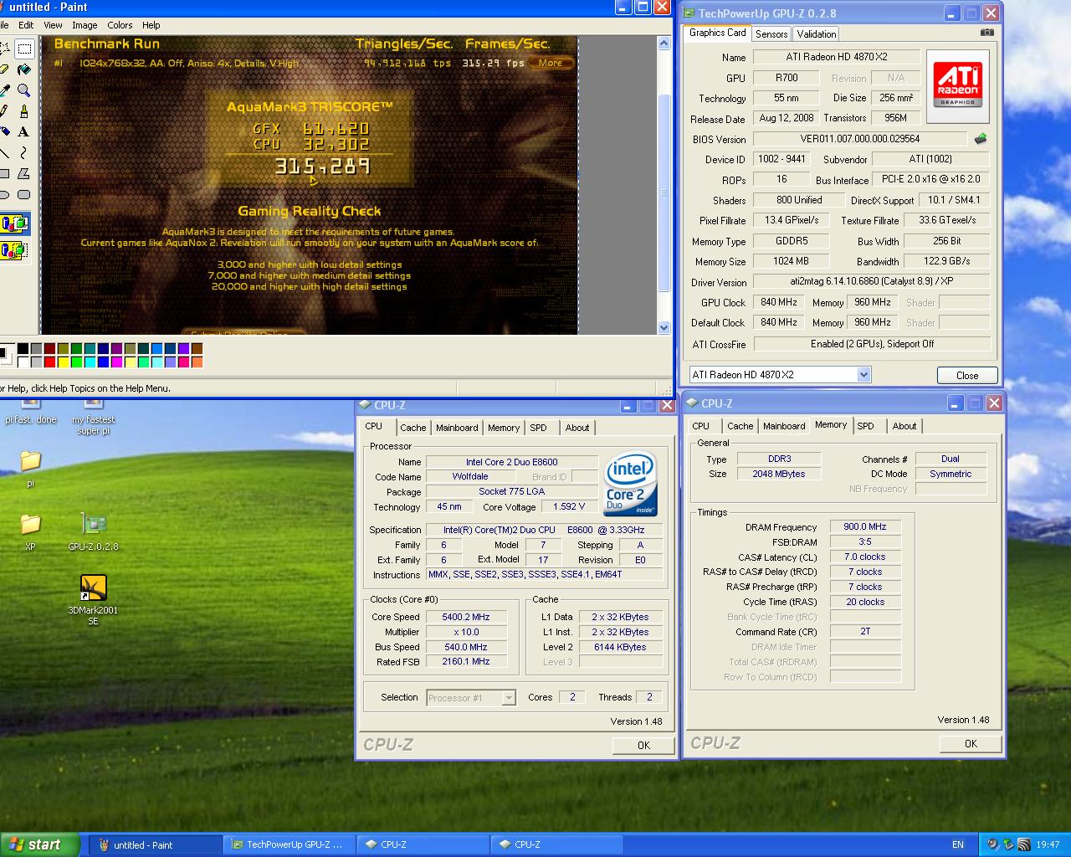This screenshot has width=1071, height=857.
Task: Pick the Magnifier tool in Paint
Action: 24,90
